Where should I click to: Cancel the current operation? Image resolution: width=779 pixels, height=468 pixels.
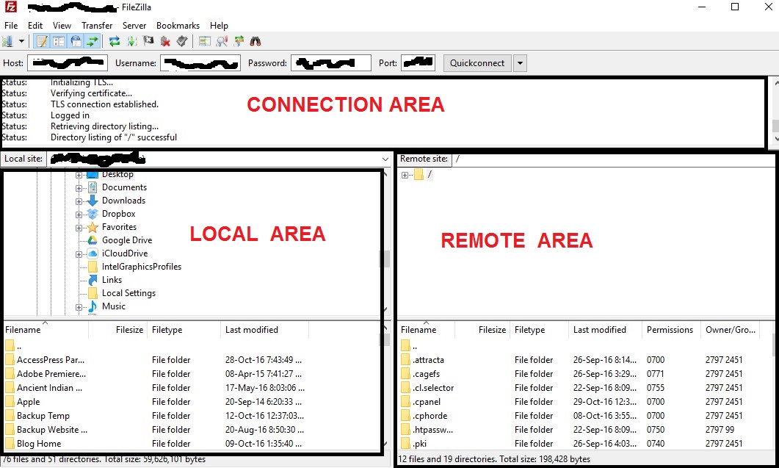148,41
